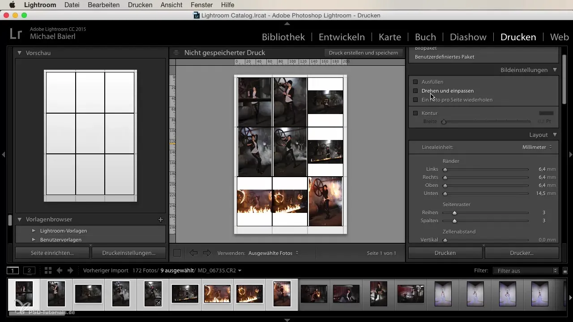Viewport: 573px width, 322px height.
Task: Collapse the Layout panel
Action: 555,135
